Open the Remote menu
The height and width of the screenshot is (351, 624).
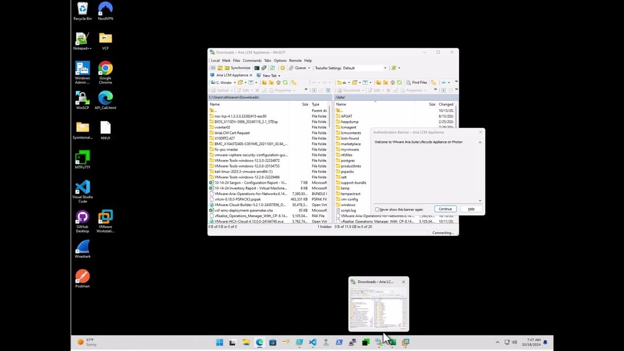click(295, 60)
